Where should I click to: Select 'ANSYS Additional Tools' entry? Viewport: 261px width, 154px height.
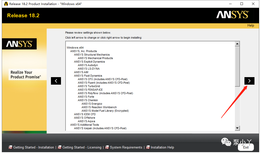(84, 125)
